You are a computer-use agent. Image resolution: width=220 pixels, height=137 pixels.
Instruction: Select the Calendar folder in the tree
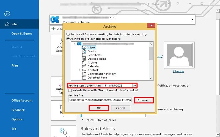coord(94,66)
